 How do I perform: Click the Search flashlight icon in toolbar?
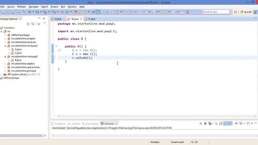[85, 12]
